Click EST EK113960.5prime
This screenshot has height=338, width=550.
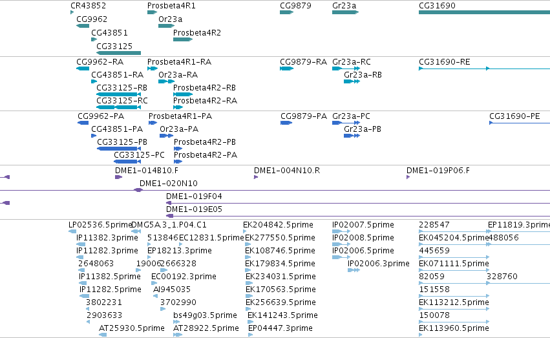pyautogui.click(x=454, y=328)
